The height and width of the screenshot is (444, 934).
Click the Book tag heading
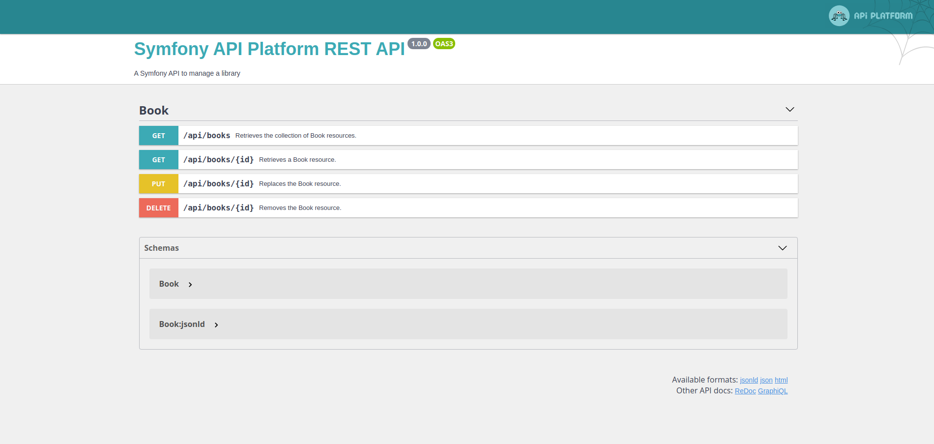[154, 111]
